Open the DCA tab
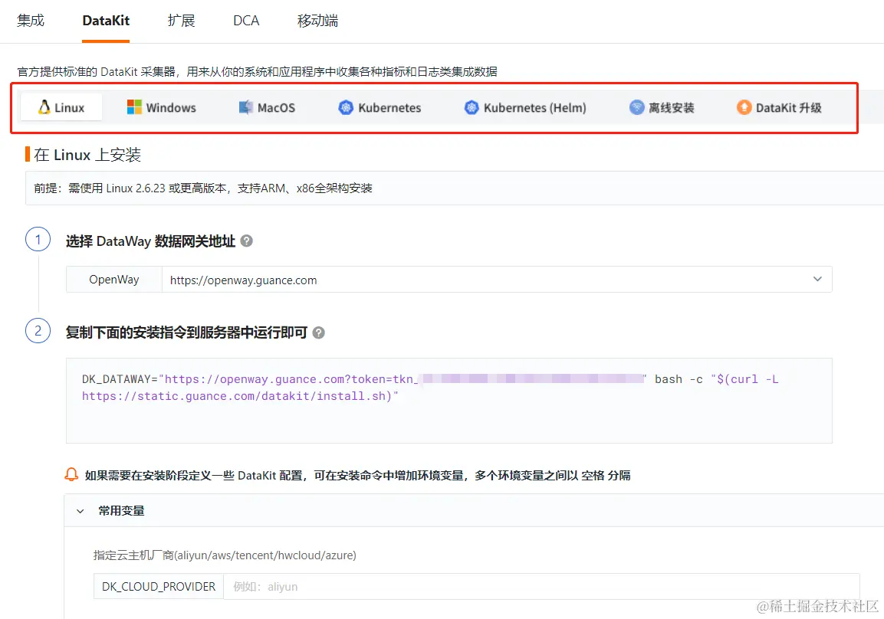884x619 pixels. 246,20
